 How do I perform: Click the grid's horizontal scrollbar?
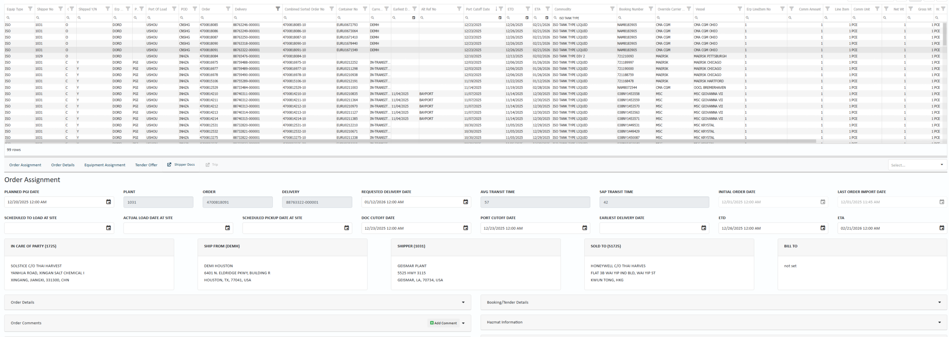click(x=408, y=141)
